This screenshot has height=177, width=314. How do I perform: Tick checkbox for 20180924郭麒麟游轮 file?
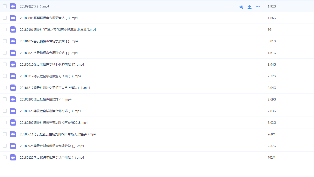(5, 146)
